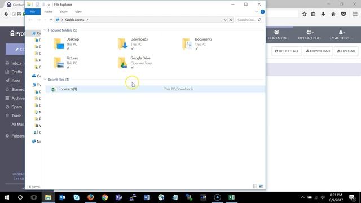361x203 pixels.
Task: Expand the ribbon with the chevron
Action: (257, 12)
